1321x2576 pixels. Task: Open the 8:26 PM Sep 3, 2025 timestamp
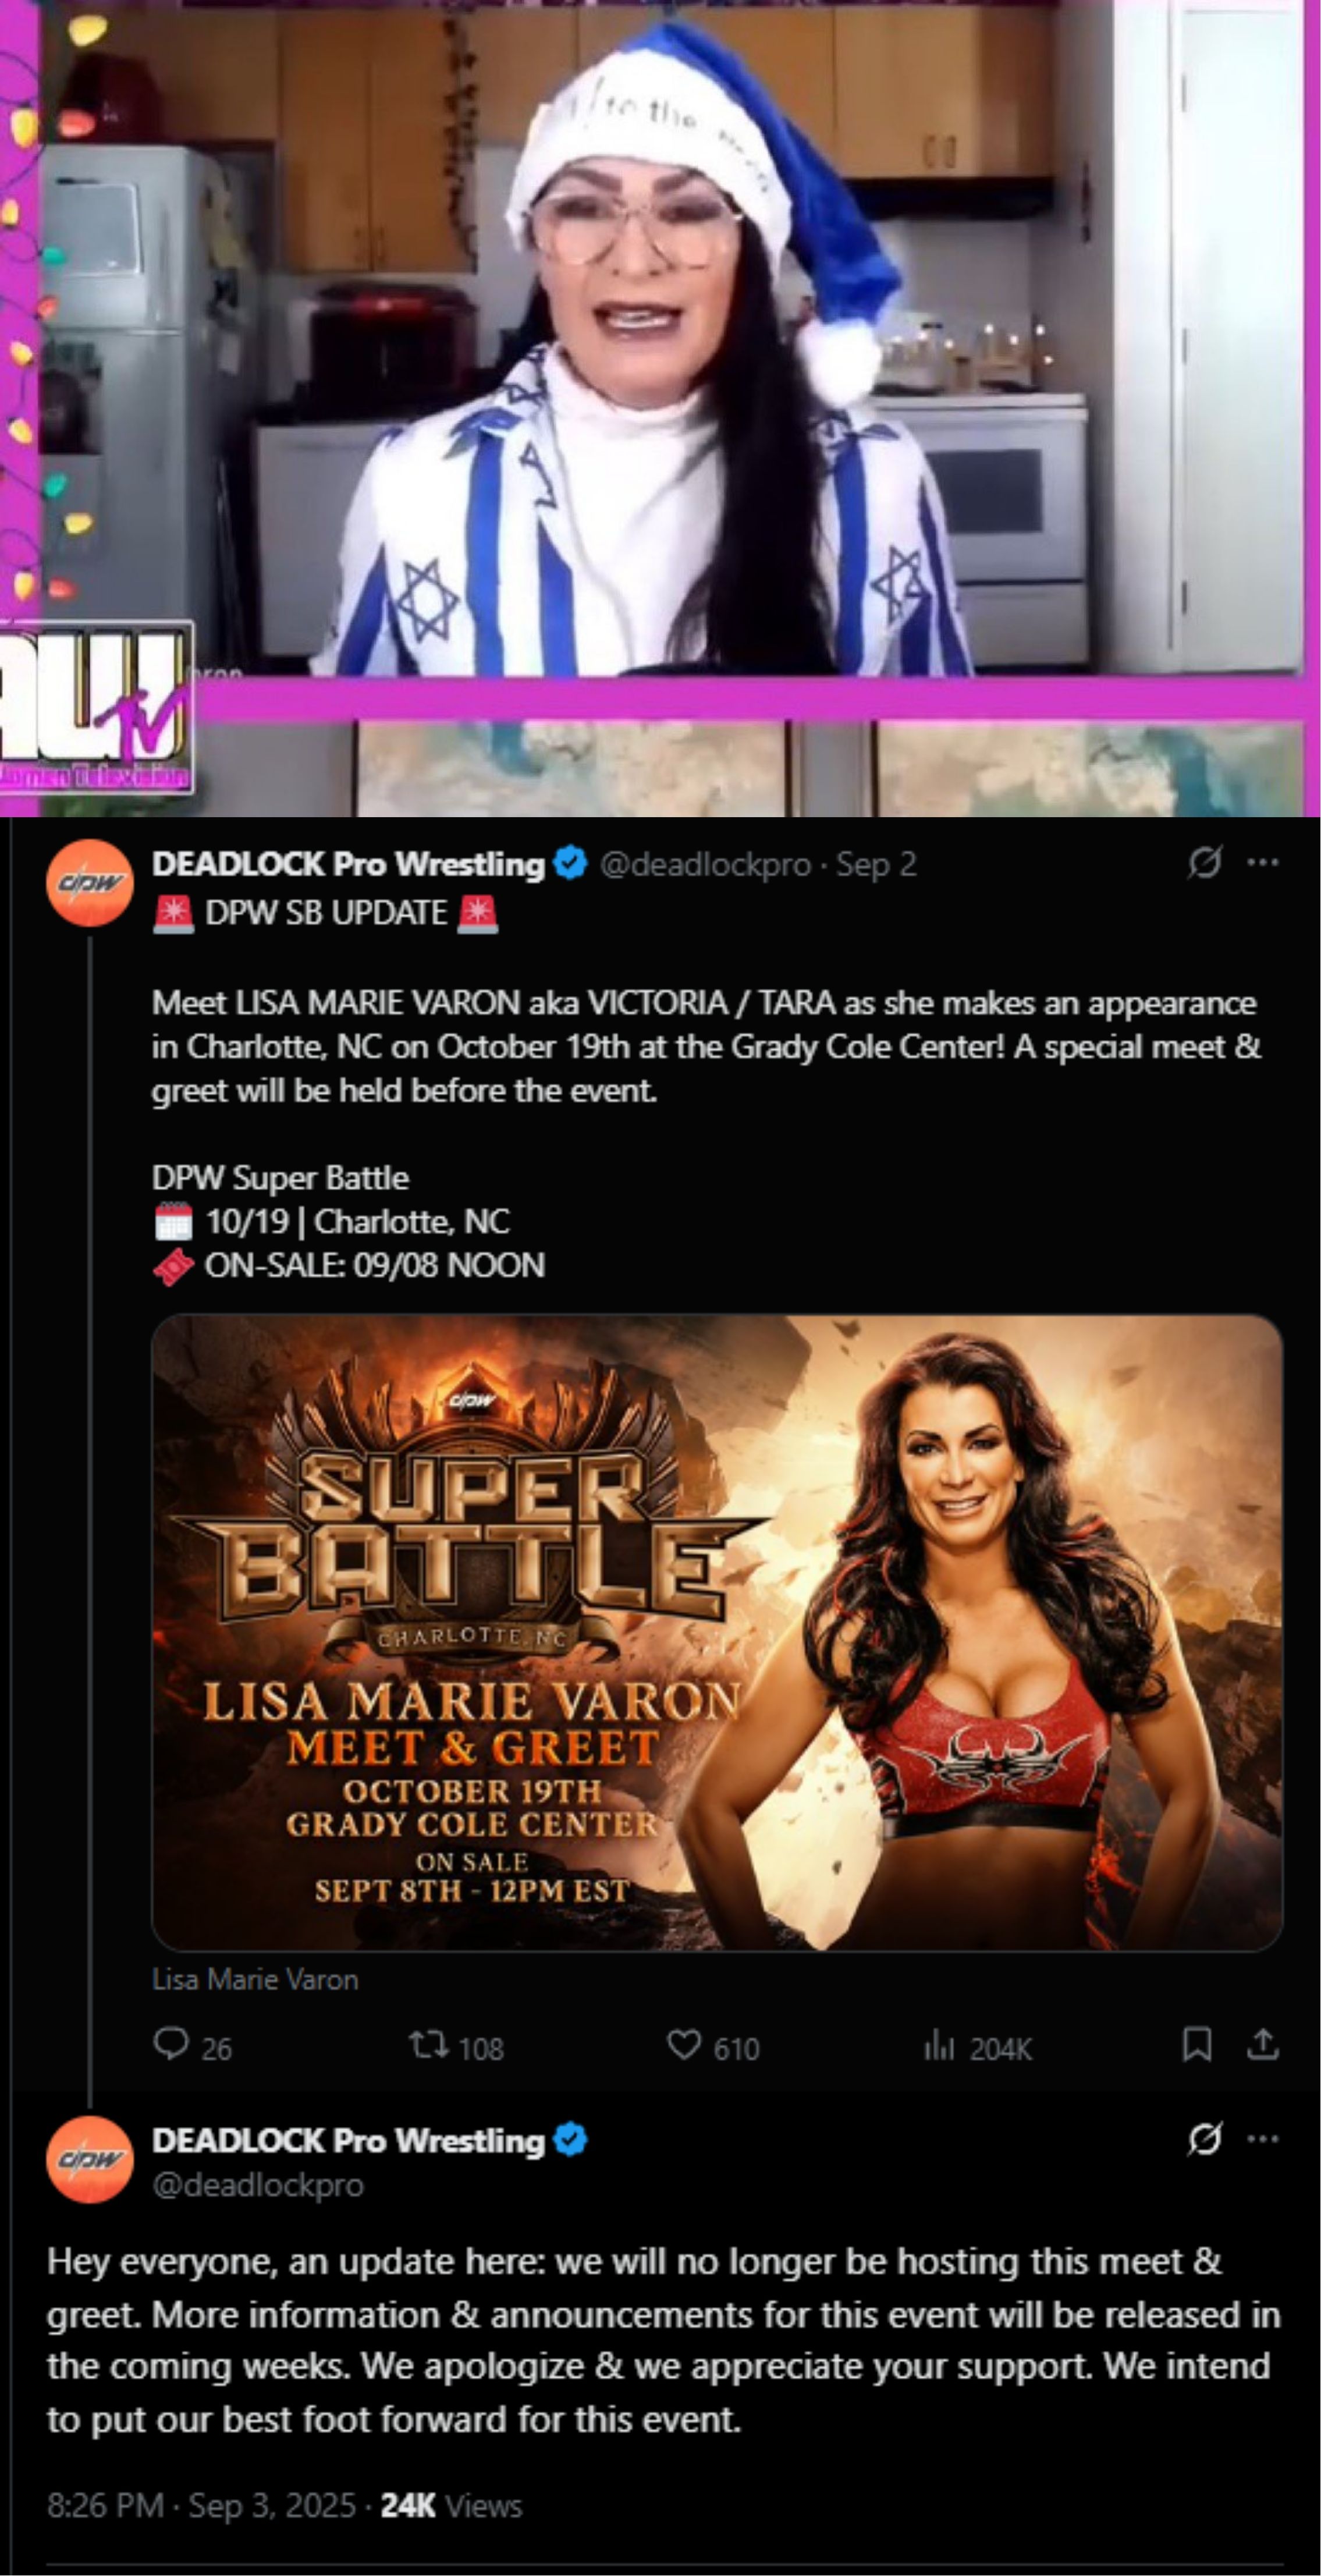pyautogui.click(x=201, y=2505)
